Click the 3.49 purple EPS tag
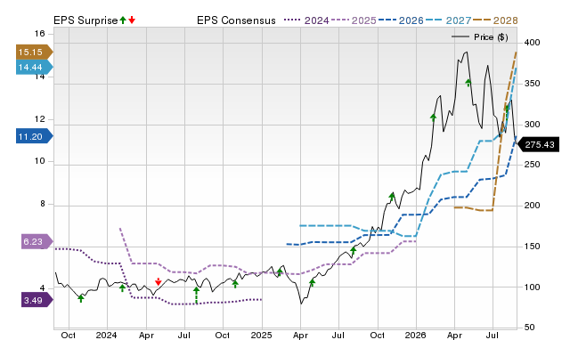570x340 pixels. pyautogui.click(x=37, y=300)
